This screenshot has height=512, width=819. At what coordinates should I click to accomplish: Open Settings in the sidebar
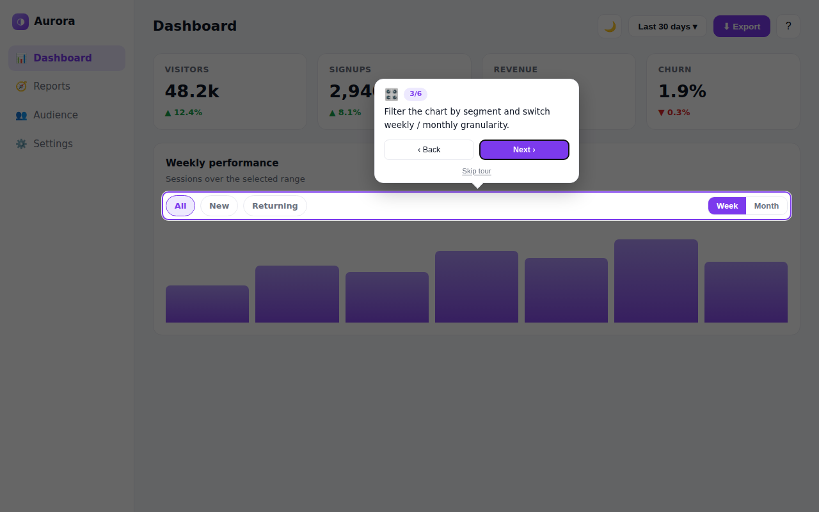[x=67, y=144]
